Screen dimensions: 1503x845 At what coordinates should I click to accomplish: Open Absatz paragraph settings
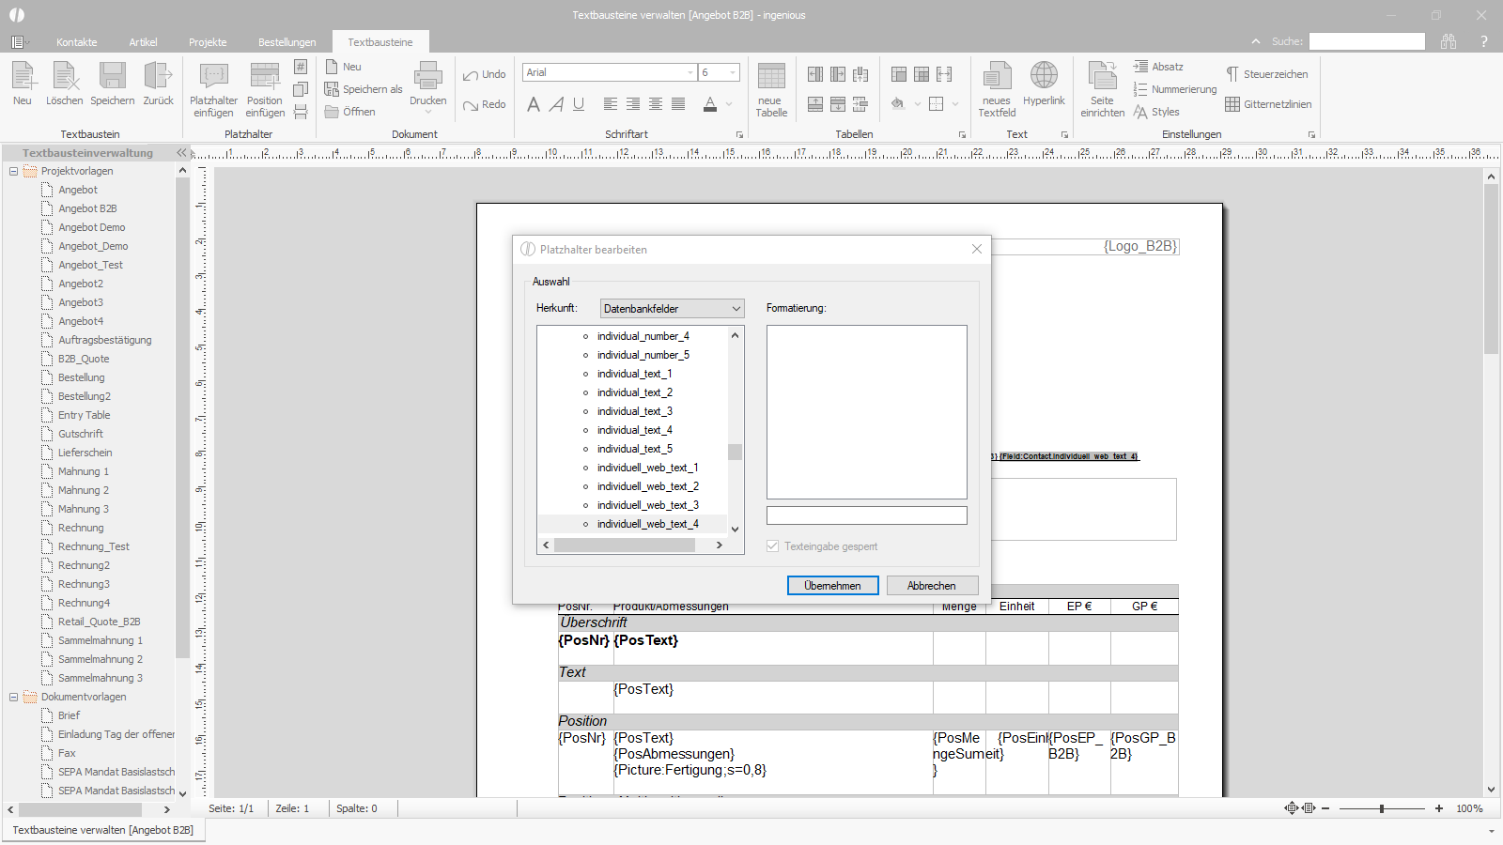pos(1158,67)
